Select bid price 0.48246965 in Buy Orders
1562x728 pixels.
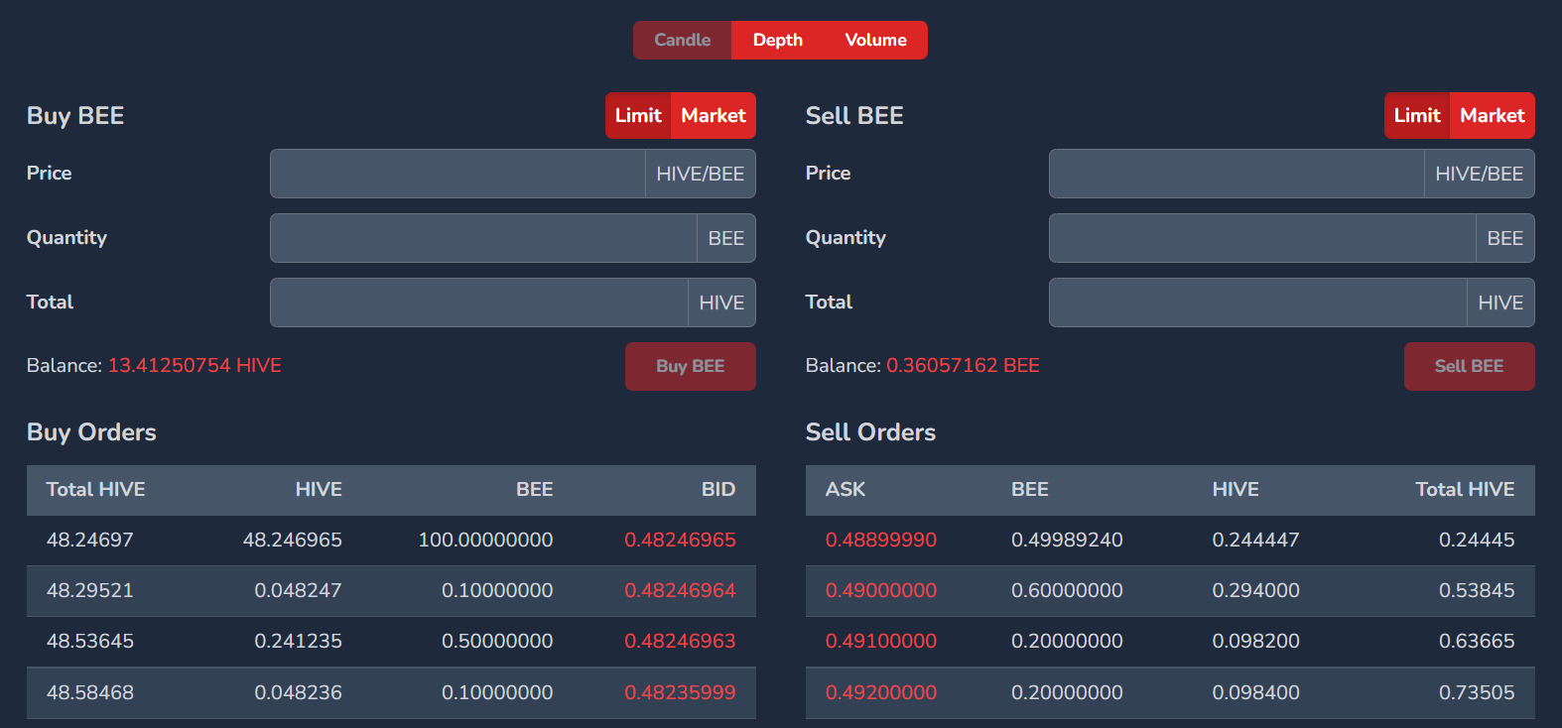point(680,541)
